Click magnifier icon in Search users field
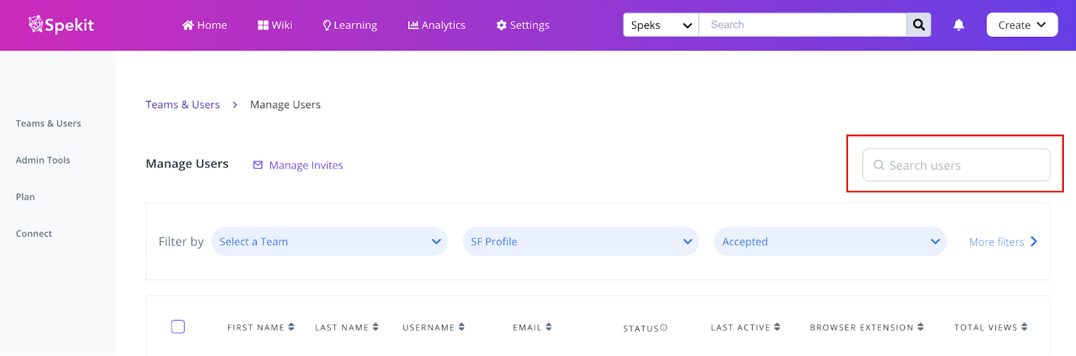The height and width of the screenshot is (356, 1076). click(879, 165)
